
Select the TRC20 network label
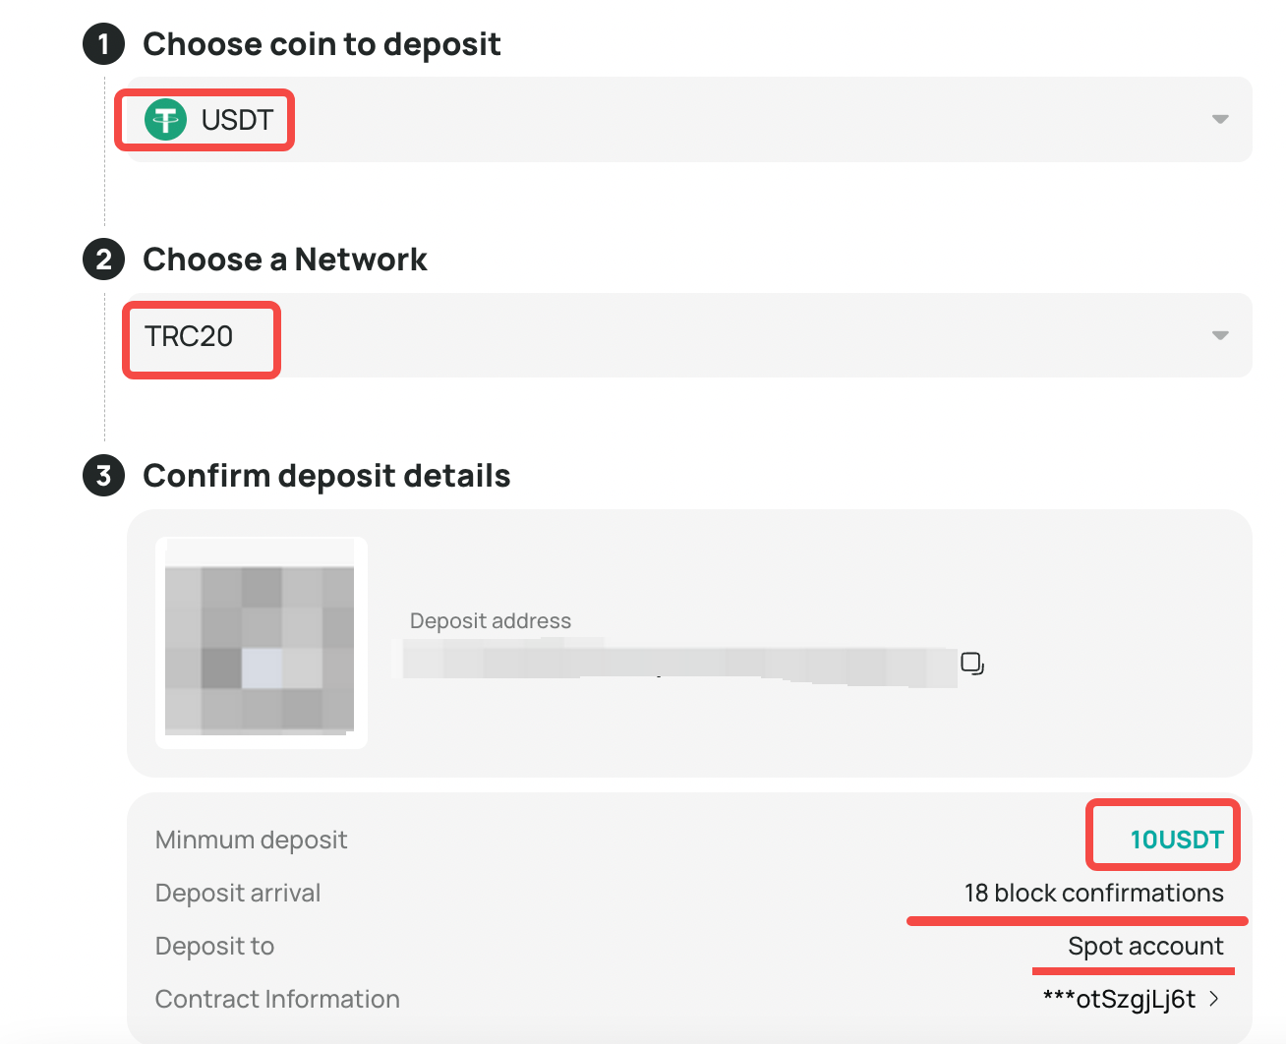tap(189, 336)
